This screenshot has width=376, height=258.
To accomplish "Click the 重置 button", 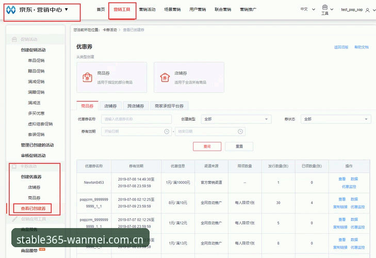I will click(x=239, y=147).
